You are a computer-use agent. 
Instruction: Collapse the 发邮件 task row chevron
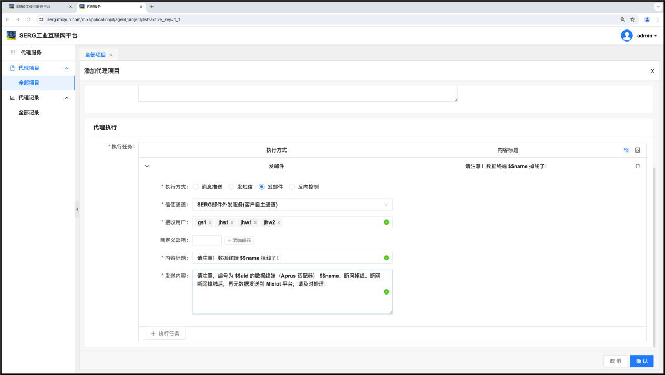click(147, 166)
